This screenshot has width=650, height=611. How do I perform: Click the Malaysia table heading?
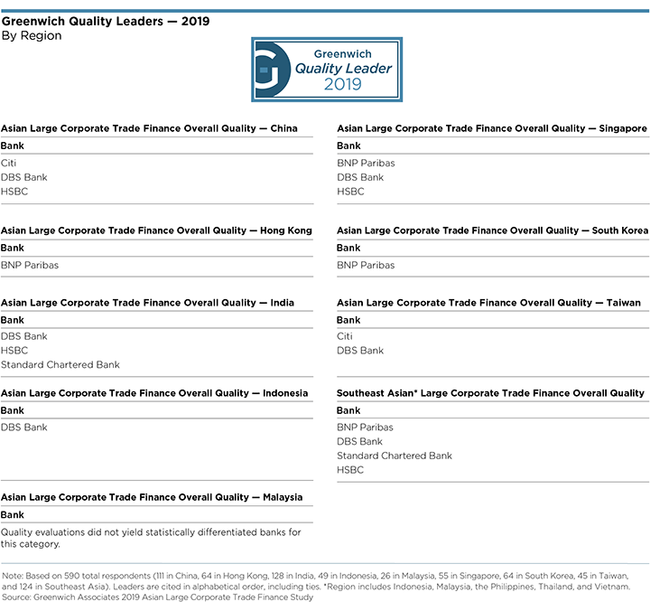152,497
